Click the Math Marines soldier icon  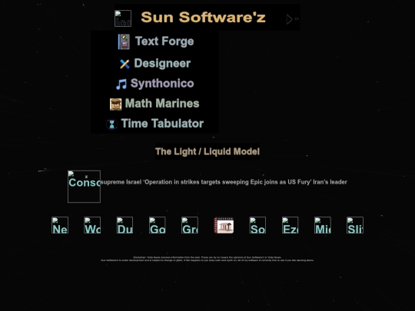pyautogui.click(x=115, y=104)
